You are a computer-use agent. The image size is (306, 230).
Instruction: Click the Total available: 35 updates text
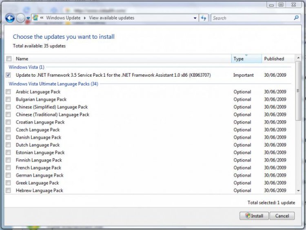pos(39,46)
